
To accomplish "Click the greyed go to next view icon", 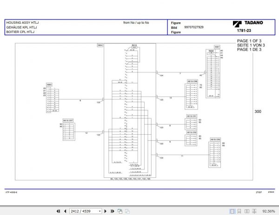I will 127,211.
